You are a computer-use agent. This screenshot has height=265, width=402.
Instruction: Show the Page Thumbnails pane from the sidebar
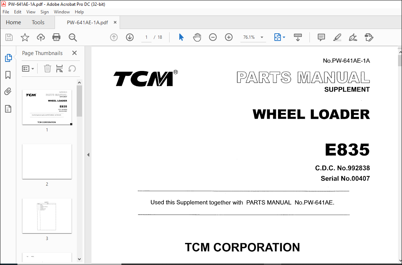pyautogui.click(x=8, y=58)
